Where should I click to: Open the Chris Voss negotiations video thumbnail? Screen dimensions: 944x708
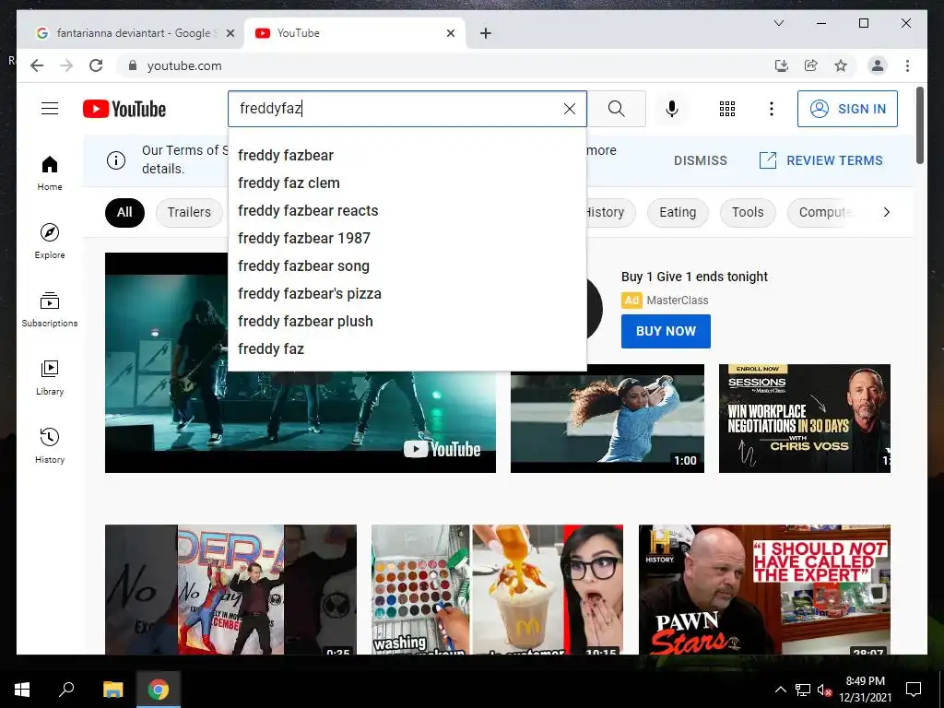(804, 419)
